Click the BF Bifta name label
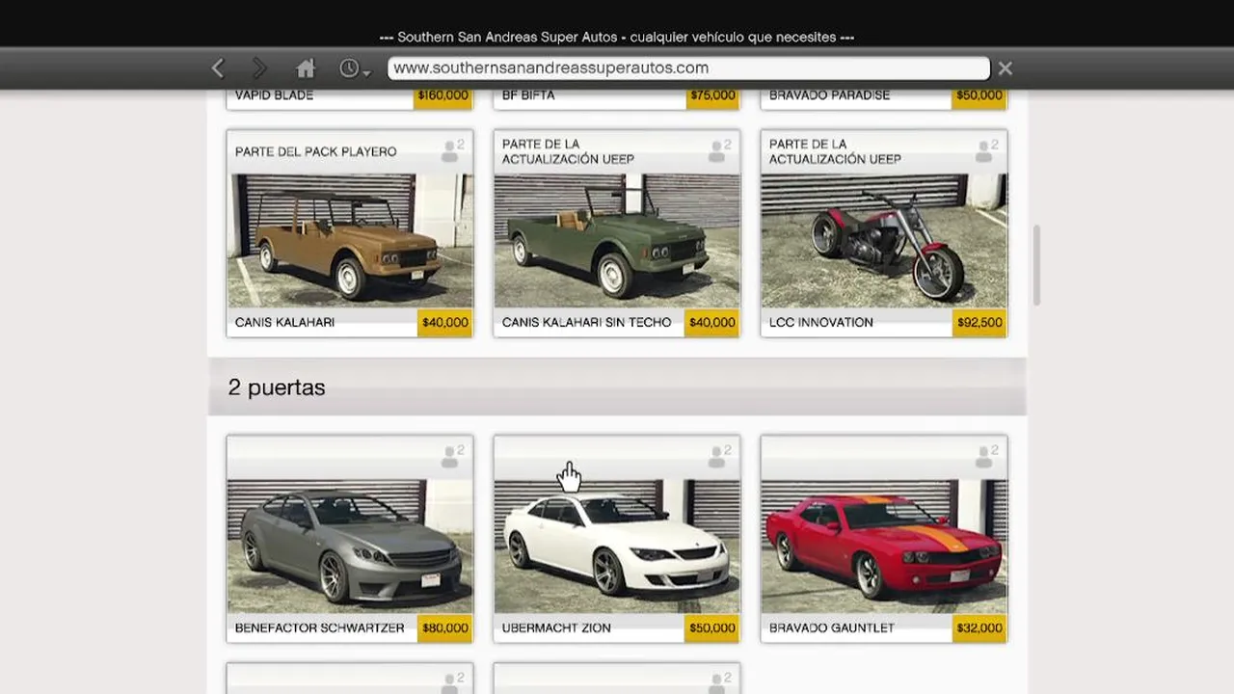Screen dimensions: 1234x694 point(528,95)
